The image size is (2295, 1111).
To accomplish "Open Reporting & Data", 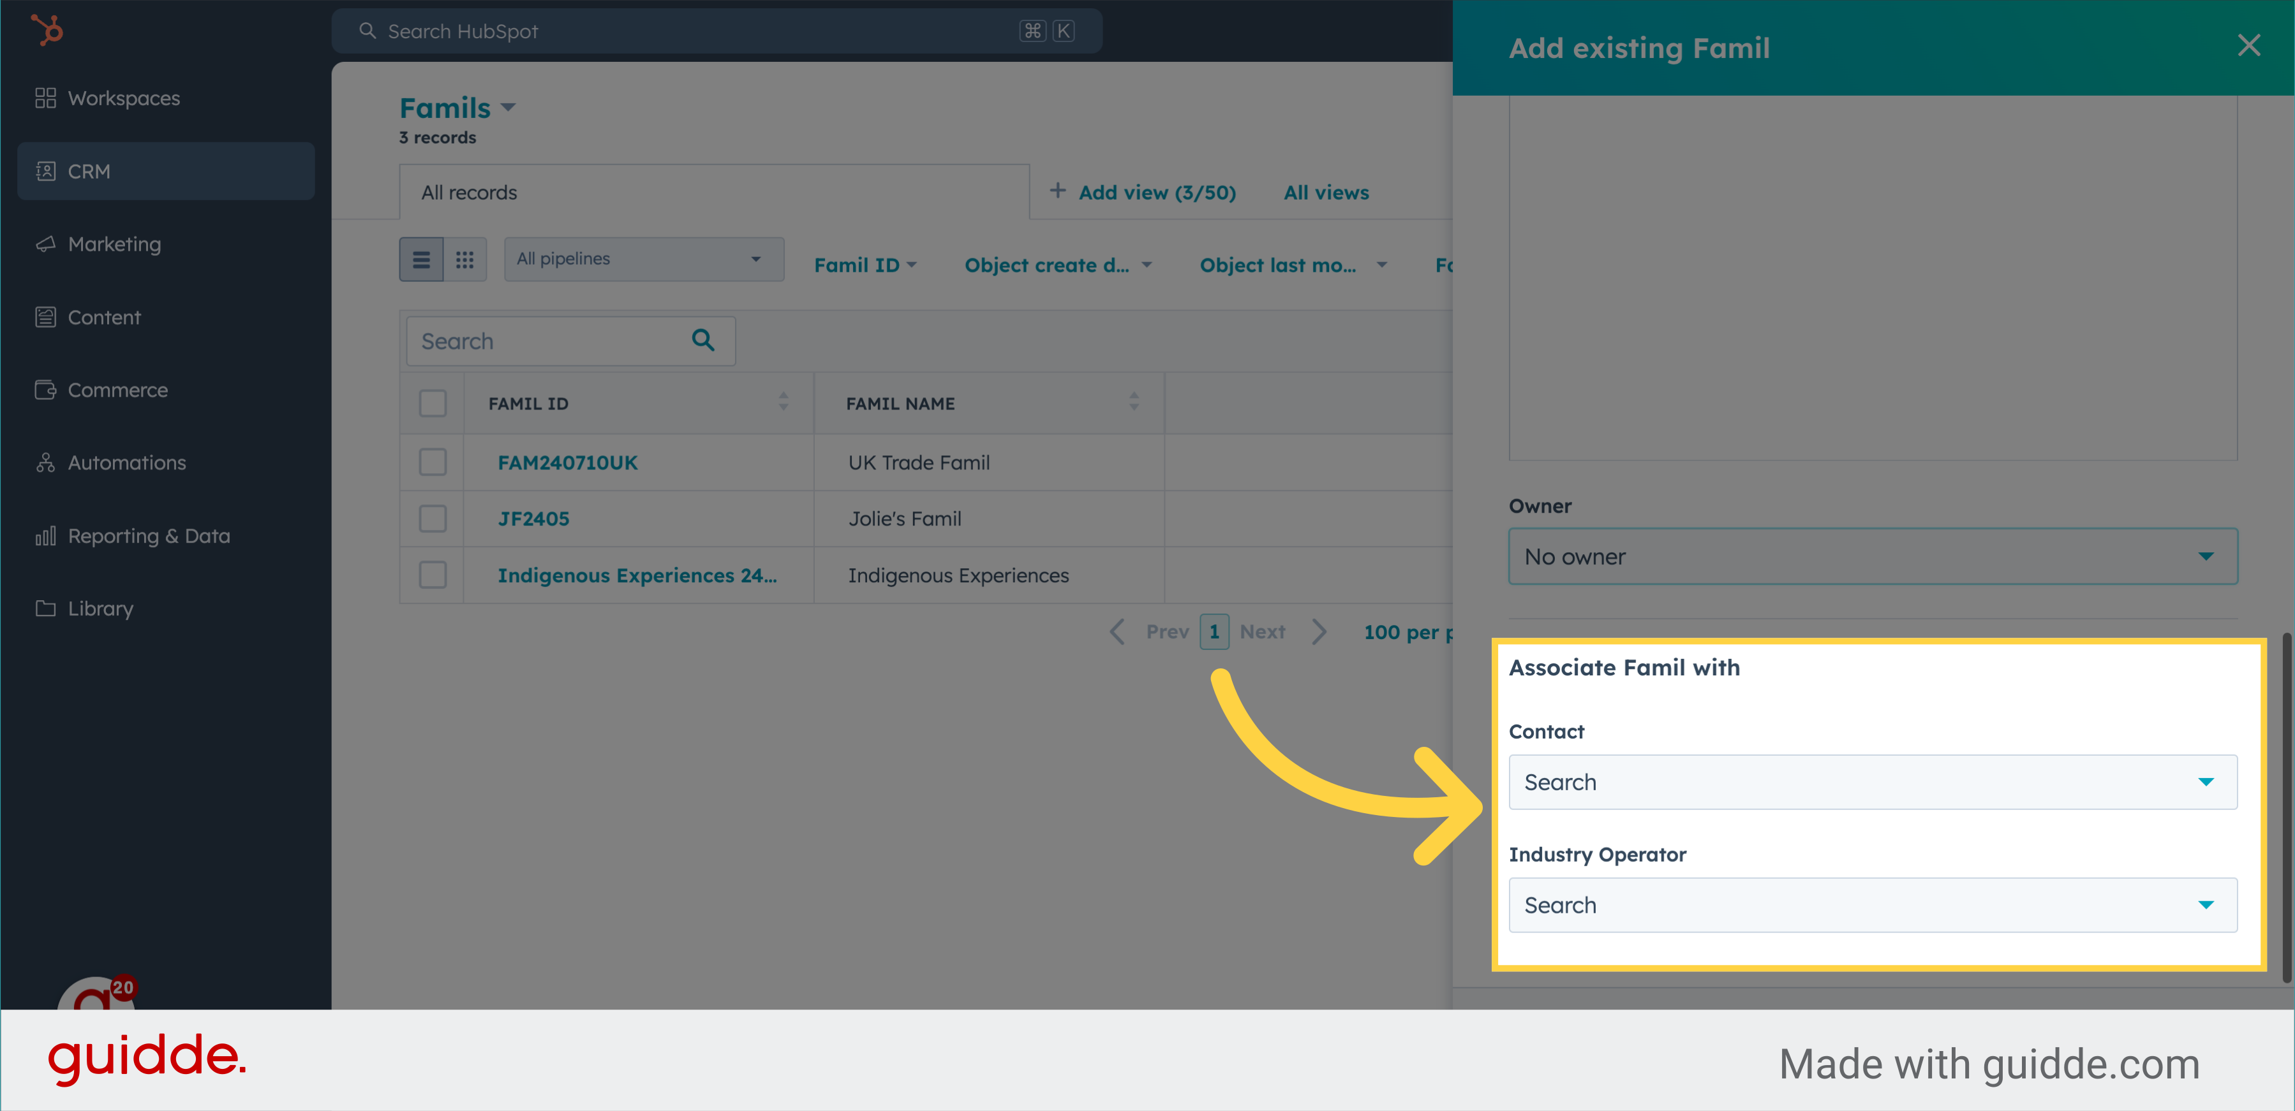I will tap(149, 535).
